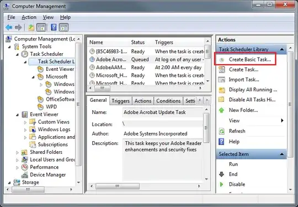Click the Task Scheduler clock icon in tree
The width and height of the screenshot is (298, 207).
[24, 54]
